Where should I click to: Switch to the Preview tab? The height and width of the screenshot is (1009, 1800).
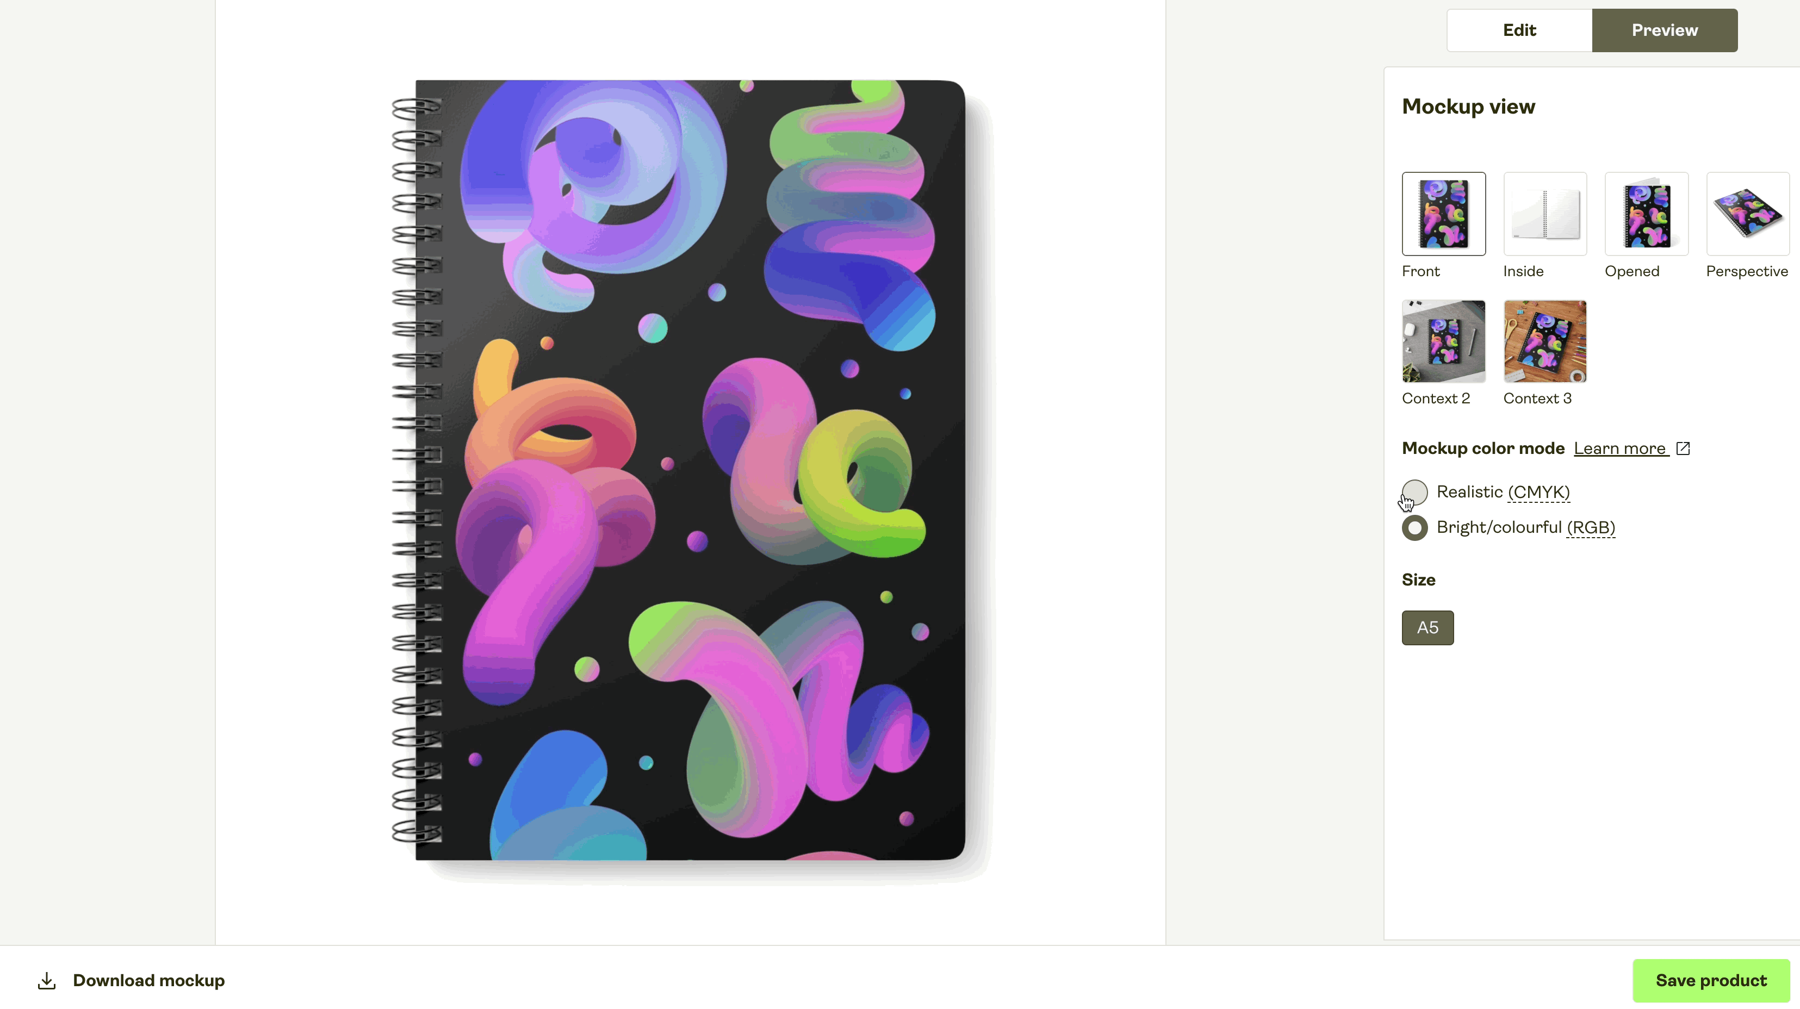click(x=1665, y=30)
